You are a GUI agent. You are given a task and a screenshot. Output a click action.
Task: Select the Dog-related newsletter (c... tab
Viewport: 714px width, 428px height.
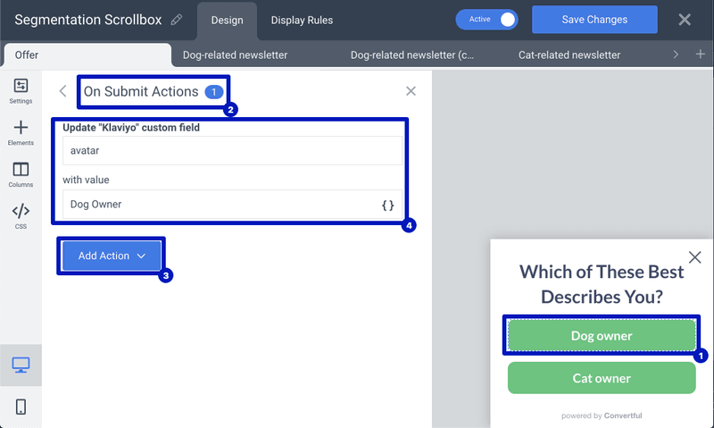[412, 55]
